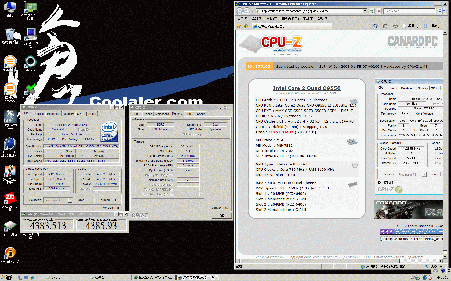Open the 3DMark06 desktop icon
This screenshot has width=451, height=281.
(x=10, y=64)
